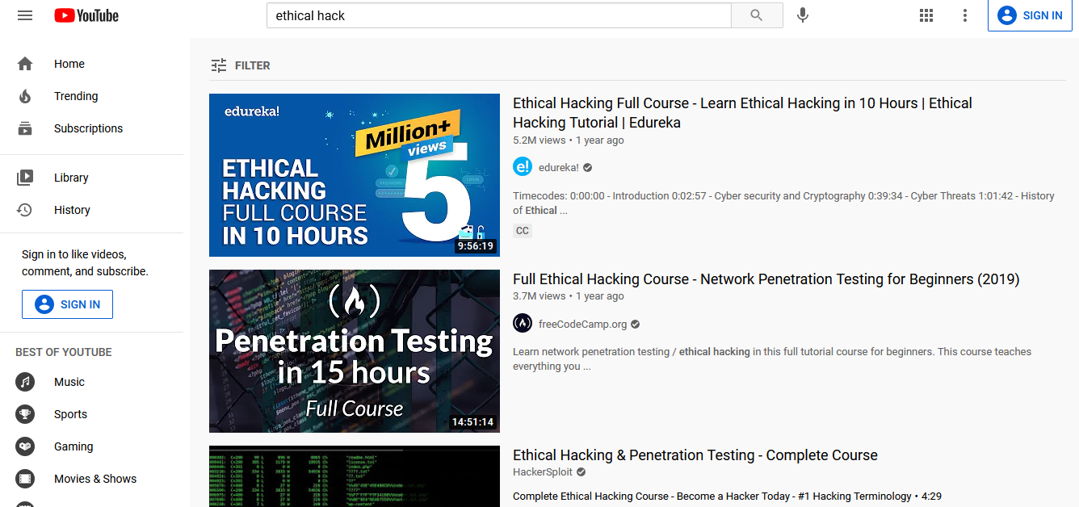Visit the edureka! channel name
This screenshot has width=1079, height=507.
(x=559, y=168)
